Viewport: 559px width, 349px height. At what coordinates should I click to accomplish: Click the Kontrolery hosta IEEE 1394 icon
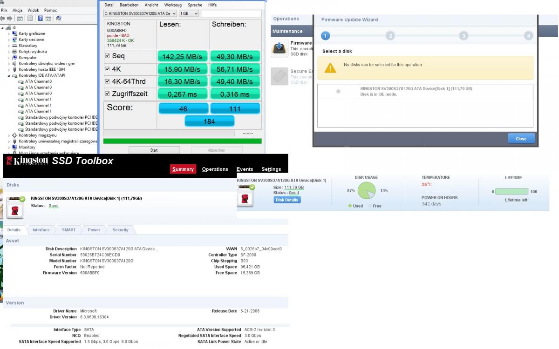[x=14, y=69]
